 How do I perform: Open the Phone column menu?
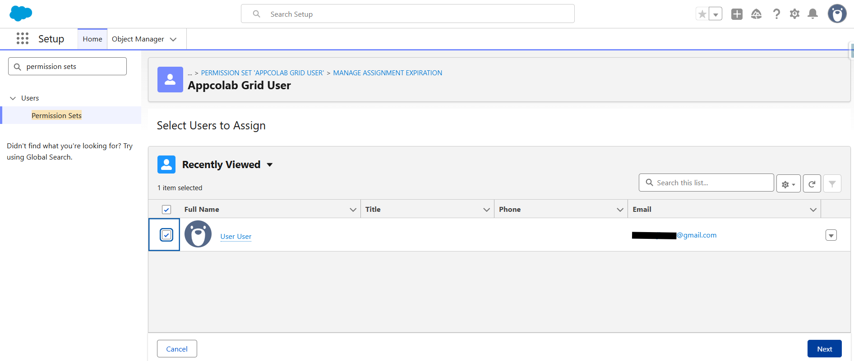point(620,210)
